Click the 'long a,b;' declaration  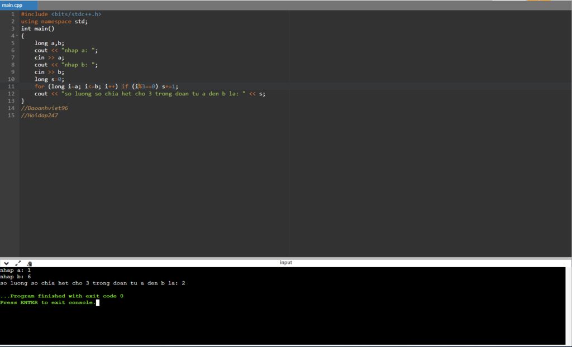[x=49, y=43]
